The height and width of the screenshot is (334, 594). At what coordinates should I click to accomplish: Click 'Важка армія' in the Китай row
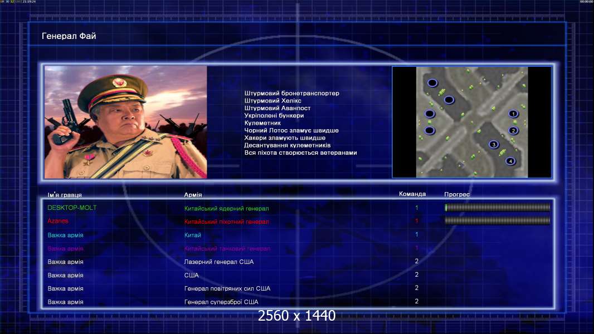click(x=66, y=235)
